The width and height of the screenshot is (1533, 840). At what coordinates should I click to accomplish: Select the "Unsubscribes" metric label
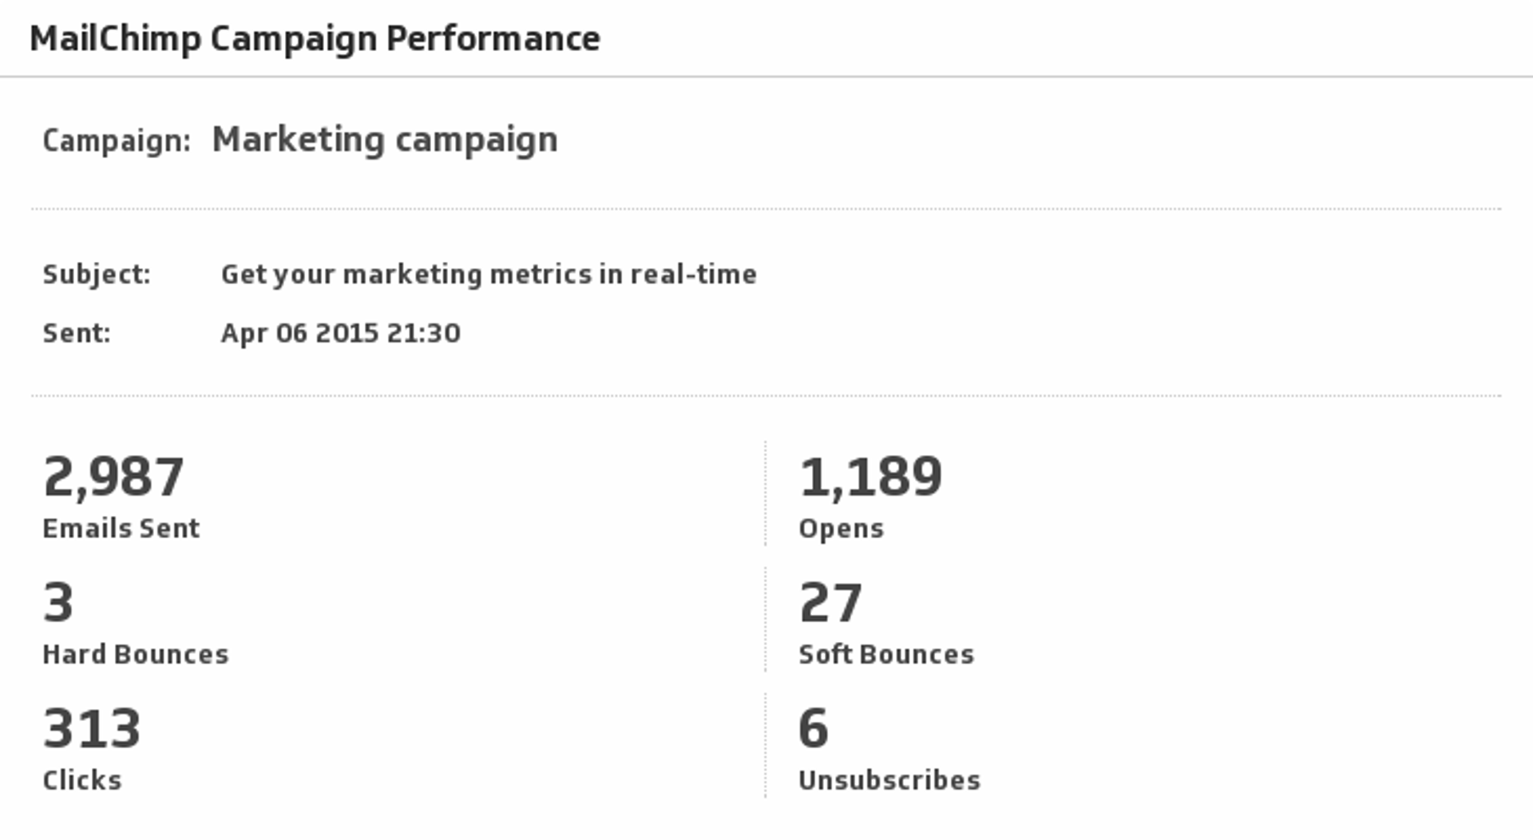[889, 780]
